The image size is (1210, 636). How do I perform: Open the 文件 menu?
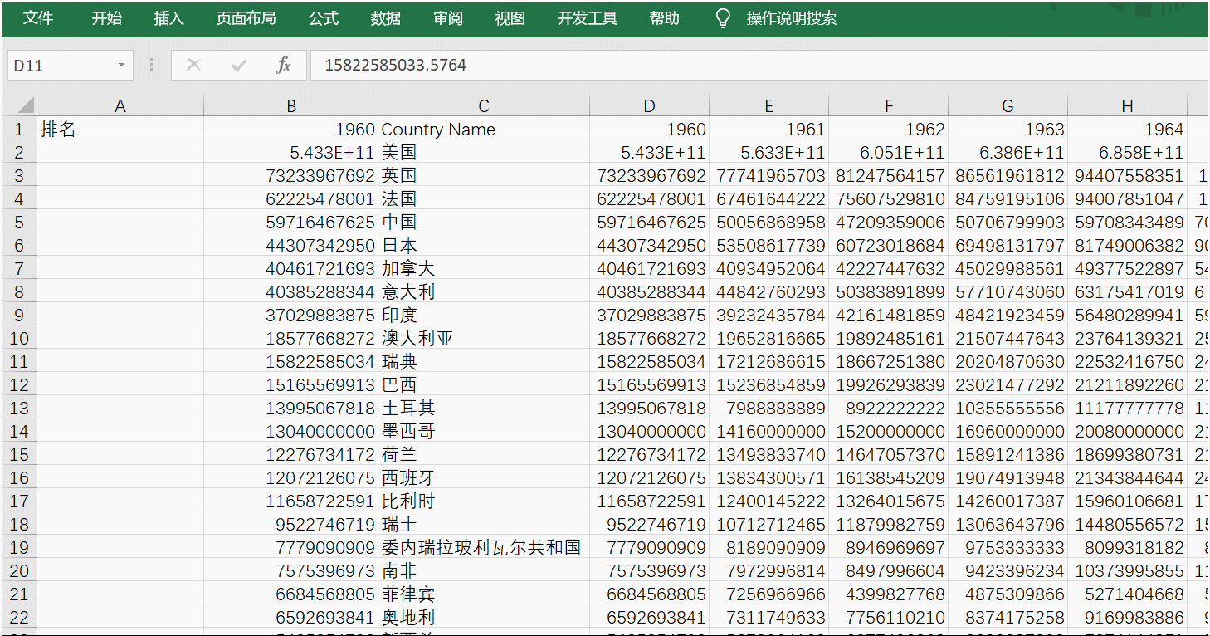[38, 18]
